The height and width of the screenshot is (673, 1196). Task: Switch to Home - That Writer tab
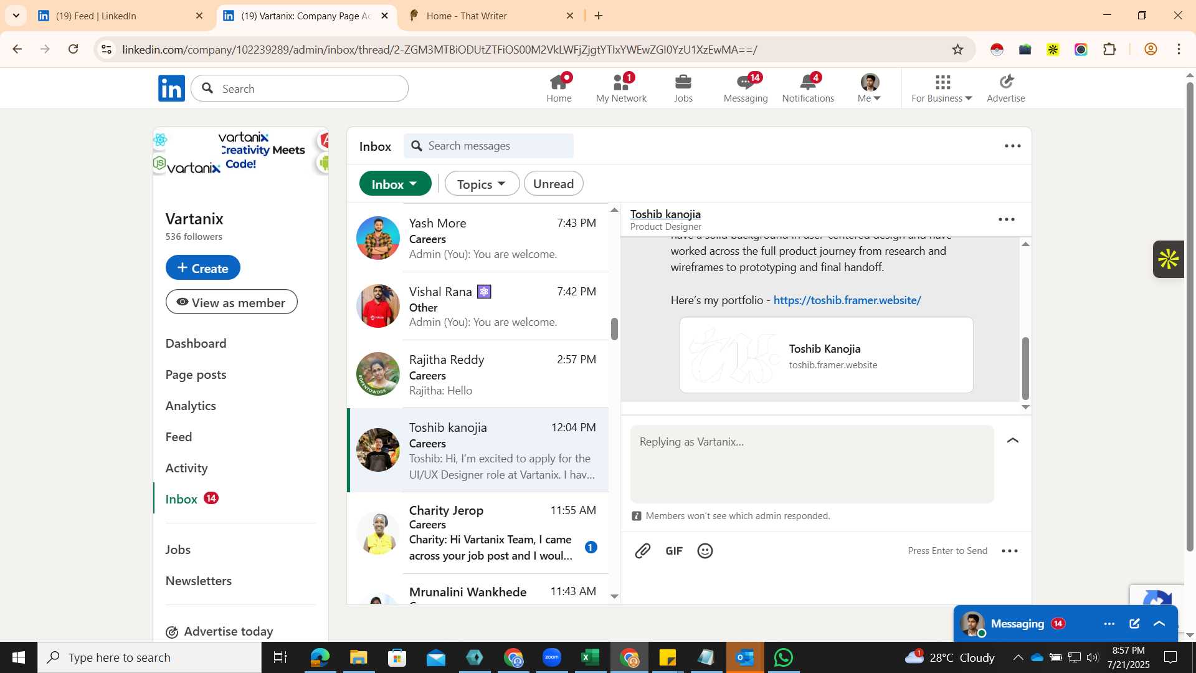[492, 16]
